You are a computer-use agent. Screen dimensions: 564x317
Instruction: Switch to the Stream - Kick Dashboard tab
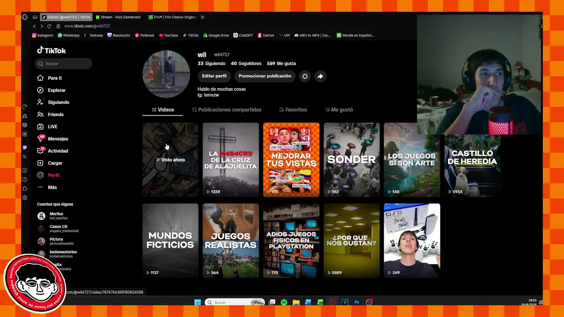click(x=118, y=17)
